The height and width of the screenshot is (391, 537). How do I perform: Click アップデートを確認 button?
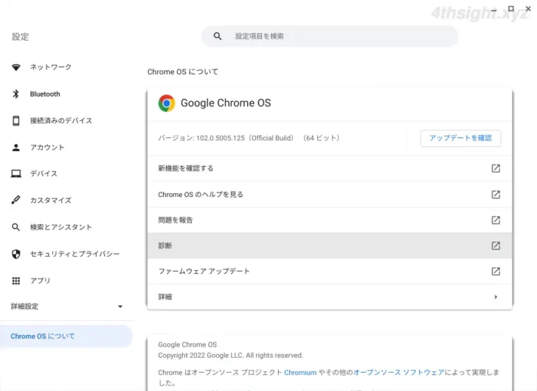click(460, 138)
